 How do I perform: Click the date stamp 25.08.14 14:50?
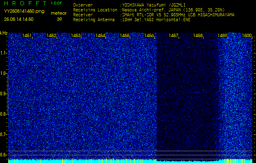pos(19,19)
